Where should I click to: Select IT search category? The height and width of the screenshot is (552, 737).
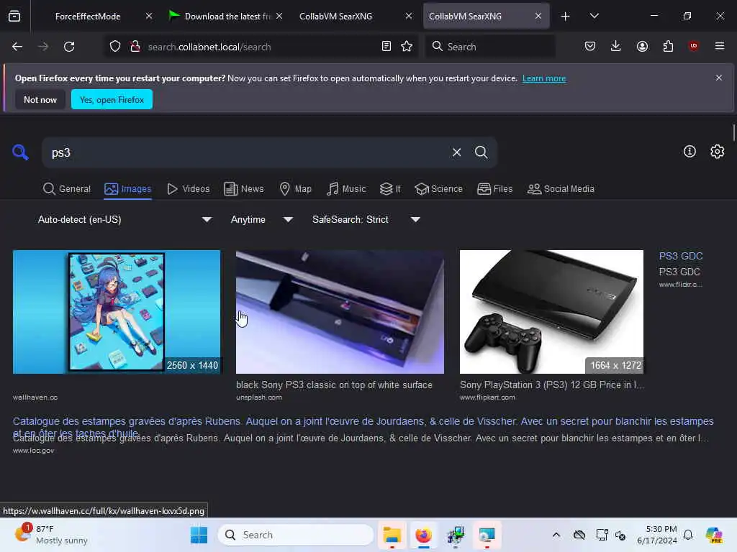(390, 189)
